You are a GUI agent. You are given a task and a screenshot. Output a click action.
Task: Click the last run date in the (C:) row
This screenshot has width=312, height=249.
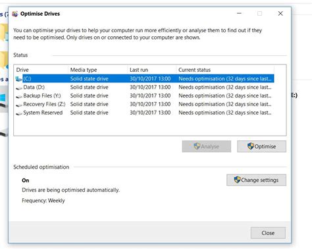click(150, 78)
